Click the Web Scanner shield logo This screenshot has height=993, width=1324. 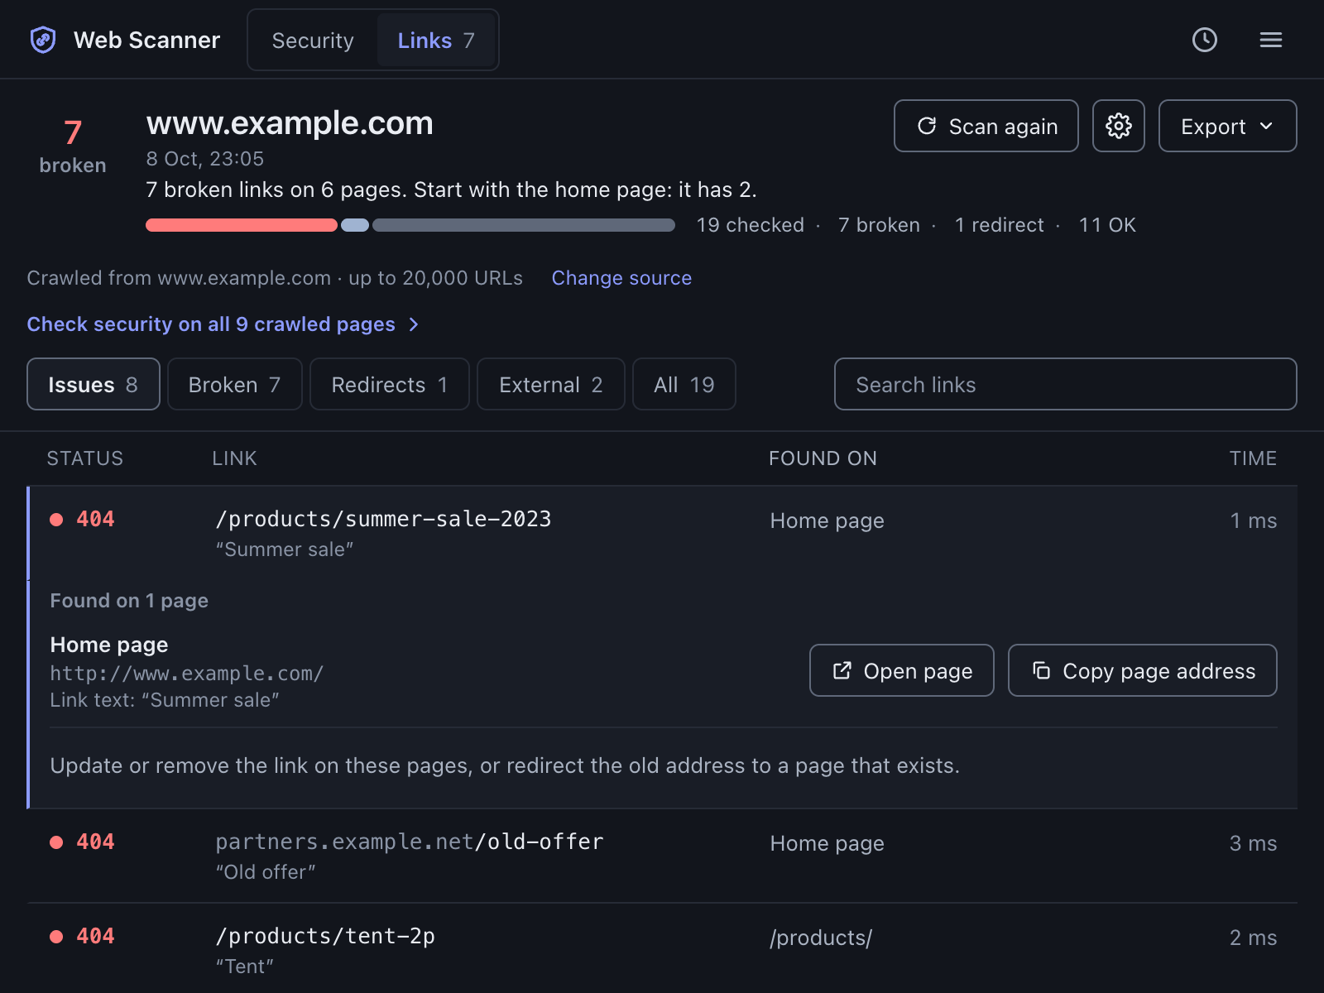point(43,40)
